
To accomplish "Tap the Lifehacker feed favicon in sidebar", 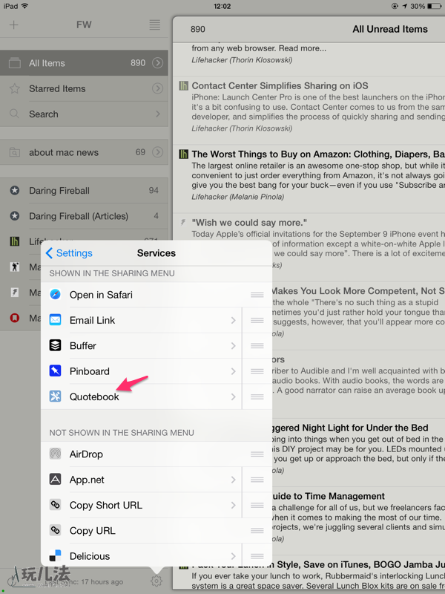I will [x=14, y=241].
